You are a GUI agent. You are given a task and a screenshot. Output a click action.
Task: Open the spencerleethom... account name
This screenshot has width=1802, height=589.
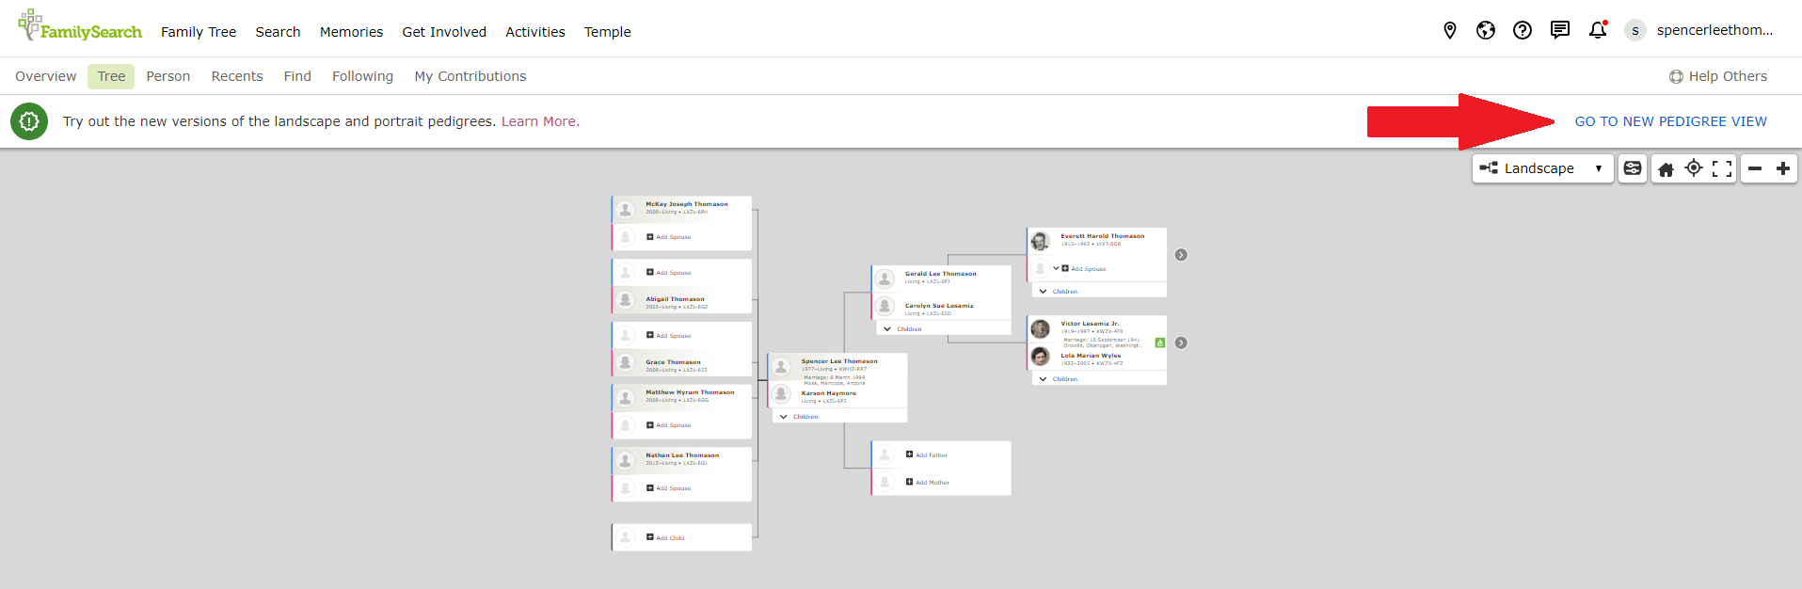tap(1714, 30)
